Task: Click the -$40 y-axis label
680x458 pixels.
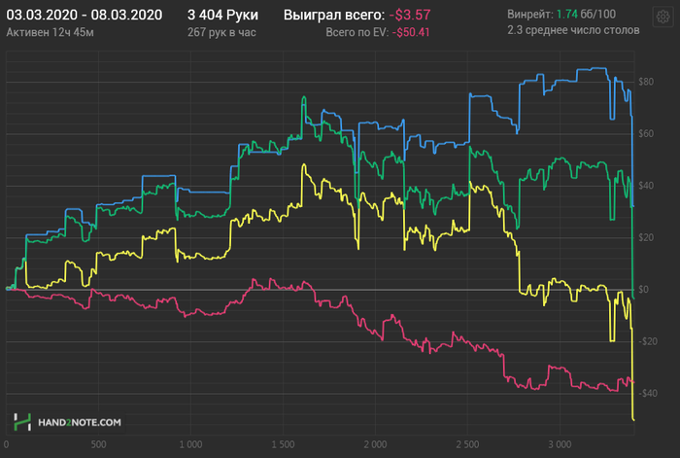Action: (648, 393)
